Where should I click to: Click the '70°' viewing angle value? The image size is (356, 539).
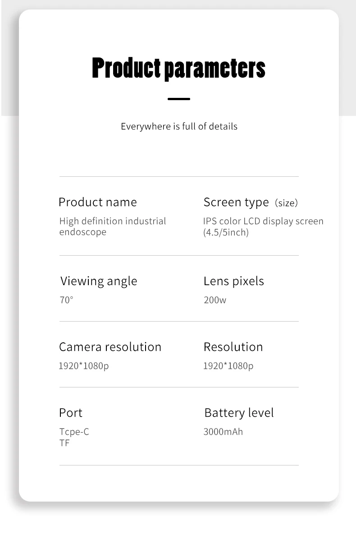click(66, 300)
